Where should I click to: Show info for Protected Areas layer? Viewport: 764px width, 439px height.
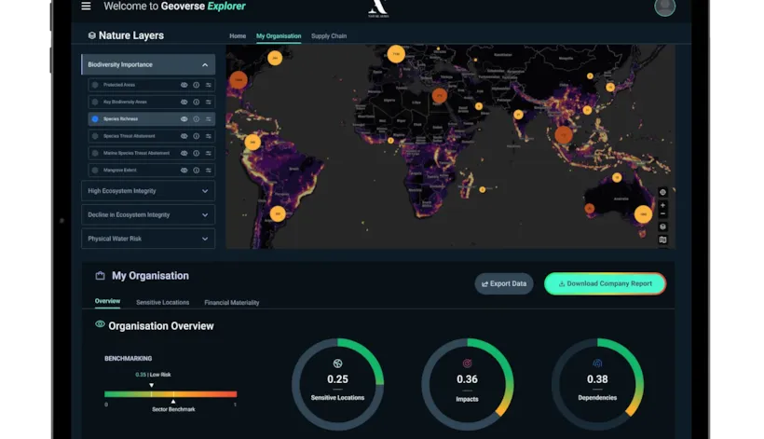tap(196, 85)
